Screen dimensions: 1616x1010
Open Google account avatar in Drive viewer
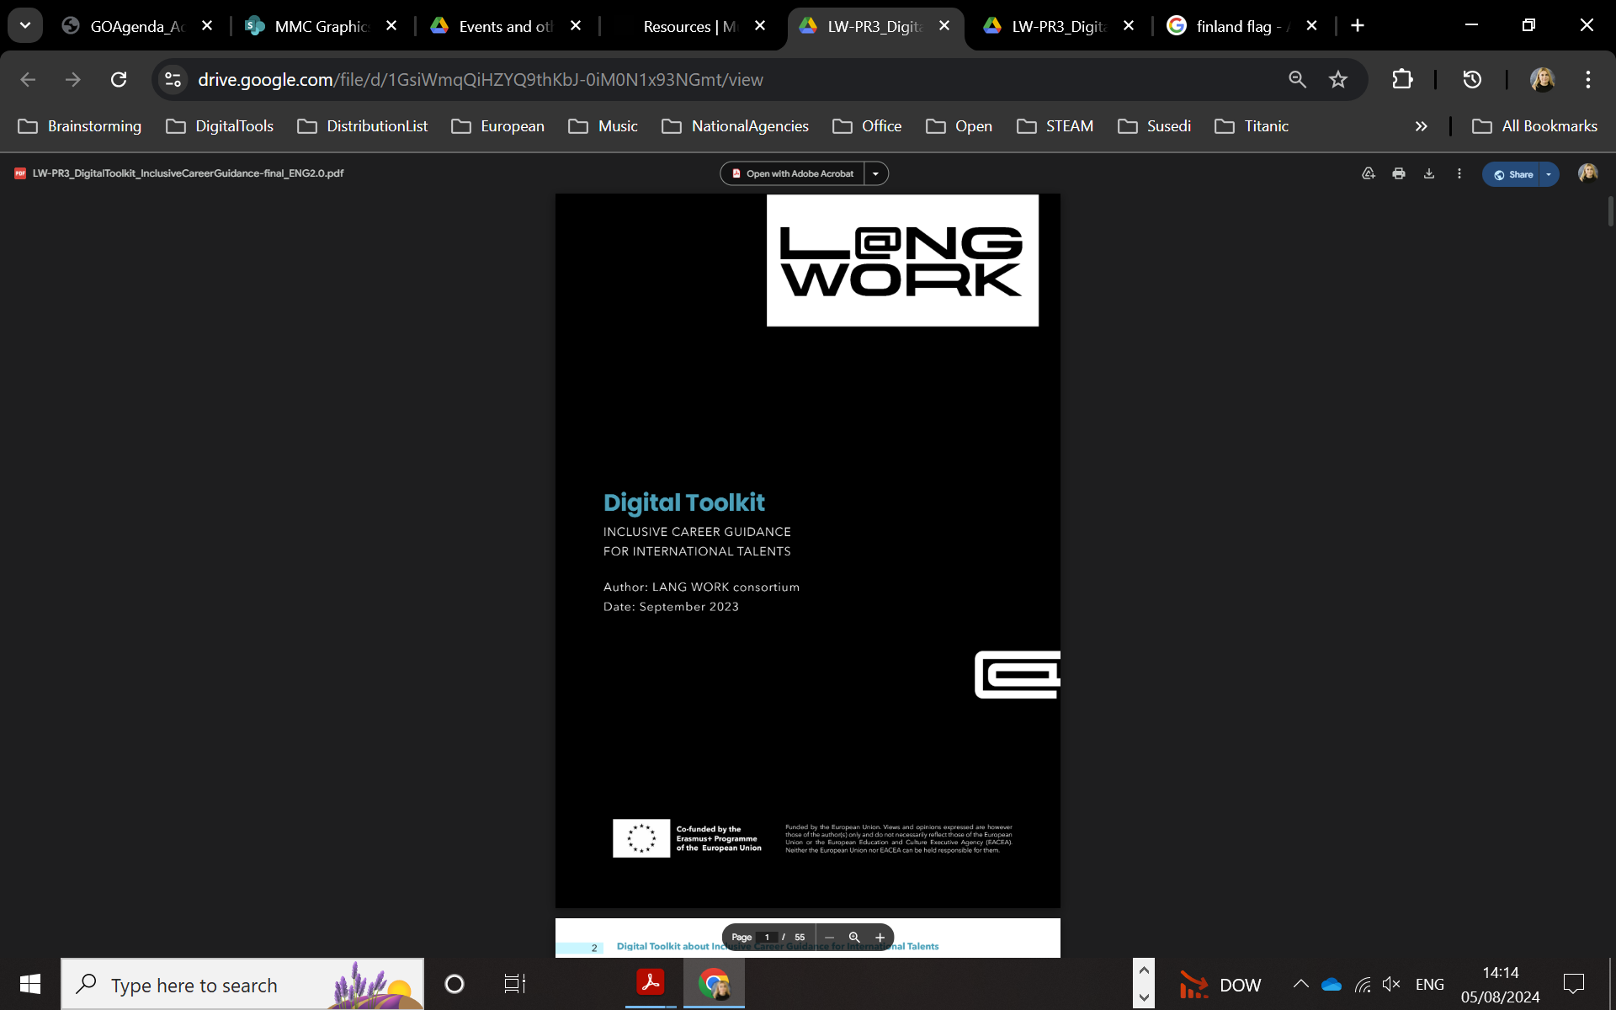click(1587, 173)
